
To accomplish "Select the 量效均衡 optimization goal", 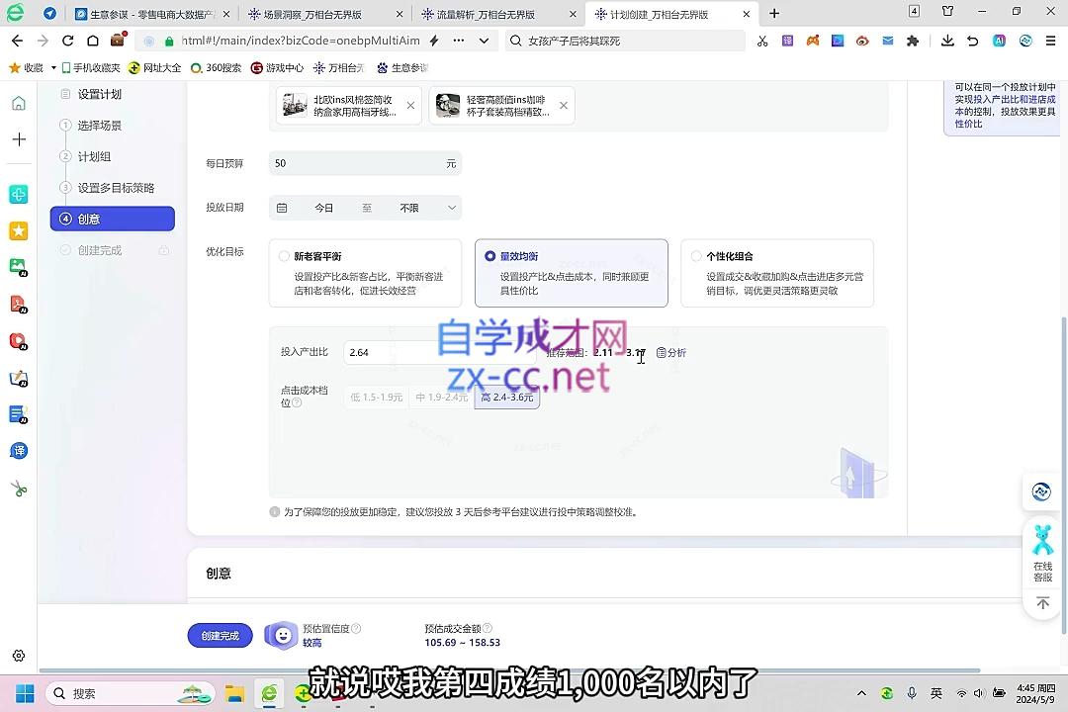I will (490, 256).
